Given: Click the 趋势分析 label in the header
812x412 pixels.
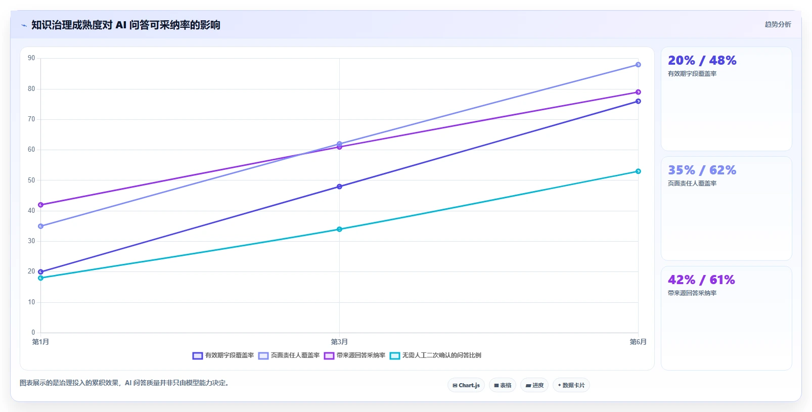Looking at the screenshot, I should coord(778,24).
